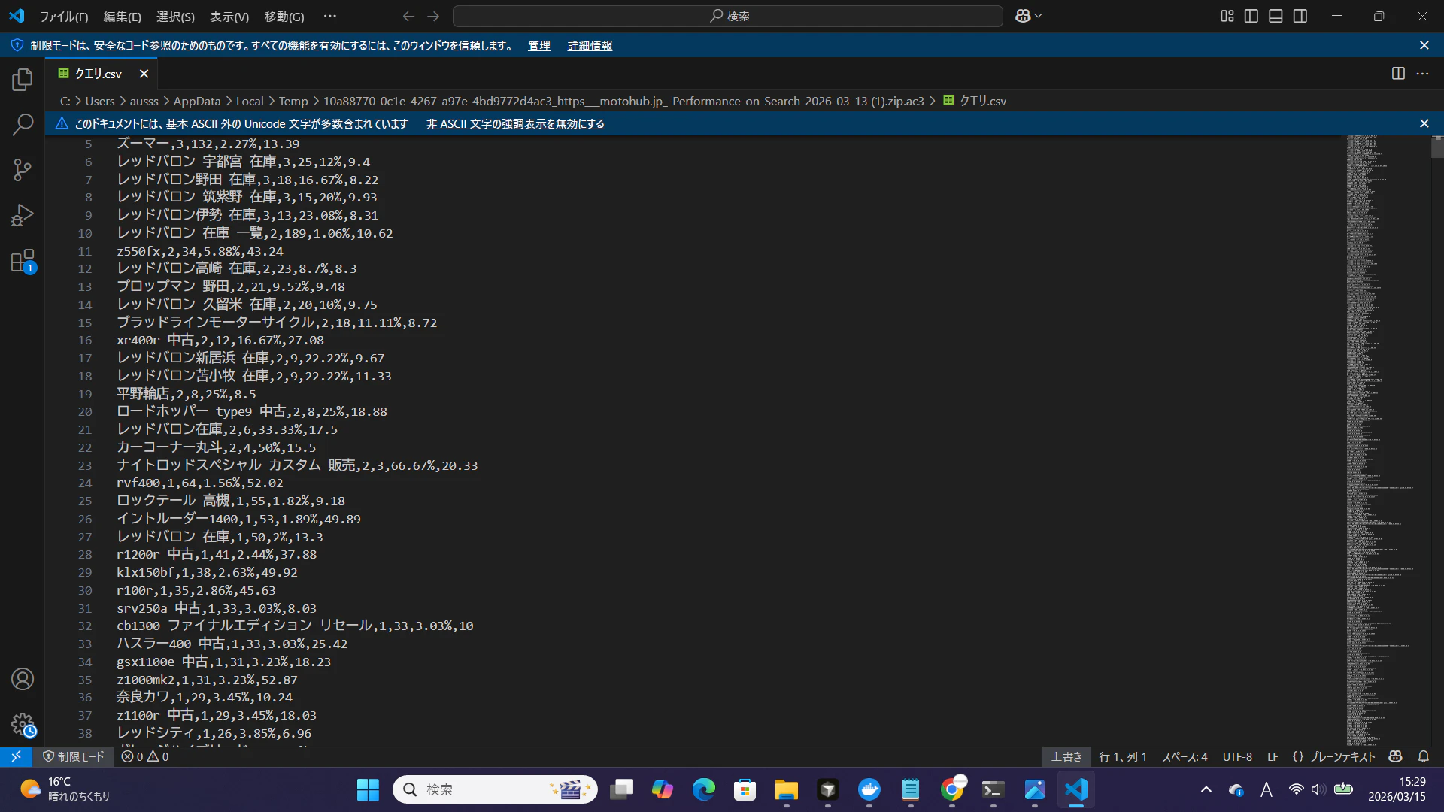The width and height of the screenshot is (1444, 812).
Task: Expand the overflow menu ellipsis in menu bar
Action: [x=330, y=16]
